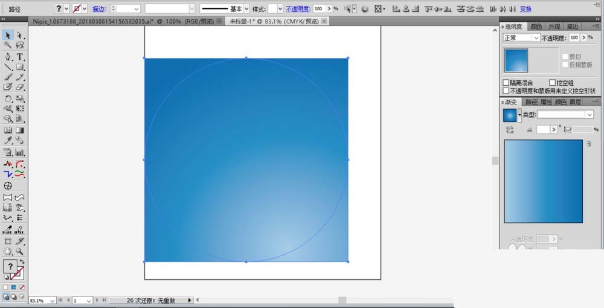Image resolution: width=604 pixels, height=308 pixels.
Task: Toggle the 反相蒙版 checkbox
Action: click(x=565, y=65)
